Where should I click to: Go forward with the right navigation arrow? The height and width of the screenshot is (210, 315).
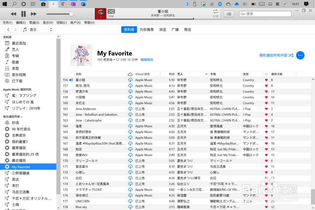click(15, 30)
